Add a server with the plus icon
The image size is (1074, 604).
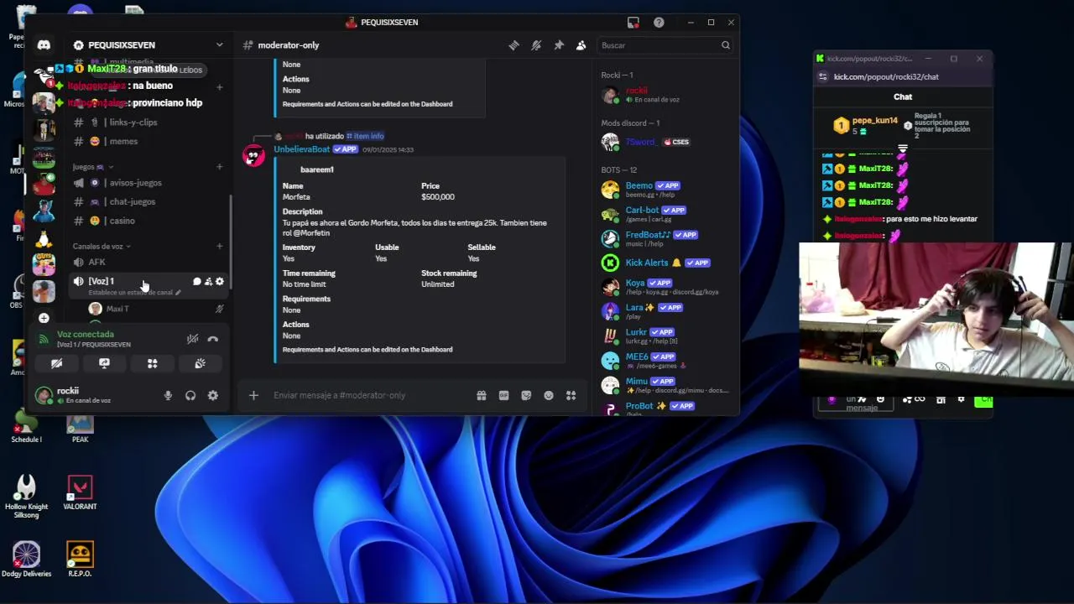tap(44, 319)
